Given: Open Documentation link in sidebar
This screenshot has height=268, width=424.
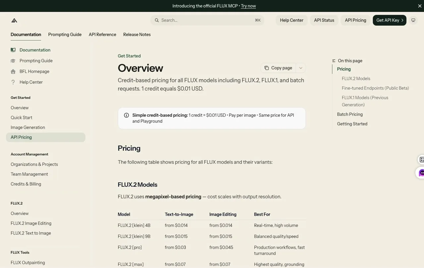Looking at the screenshot, I should click(35, 50).
